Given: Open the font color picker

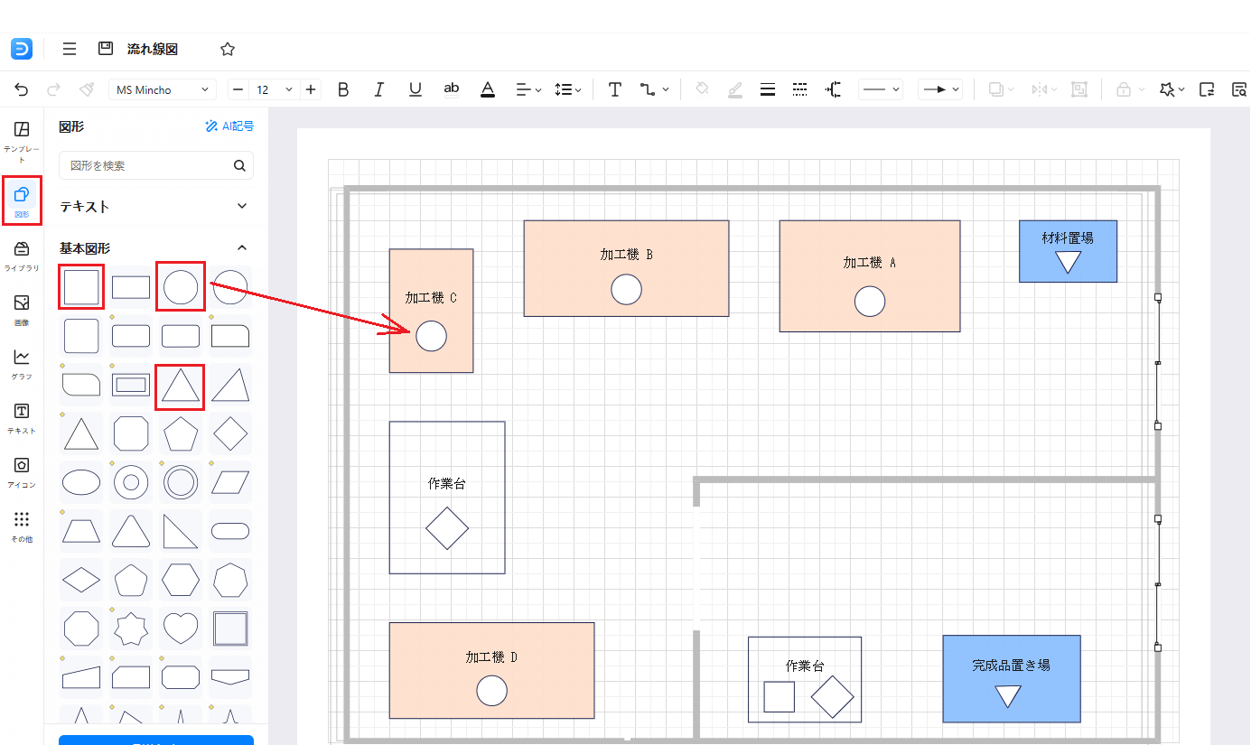Looking at the screenshot, I should pyautogui.click(x=488, y=89).
